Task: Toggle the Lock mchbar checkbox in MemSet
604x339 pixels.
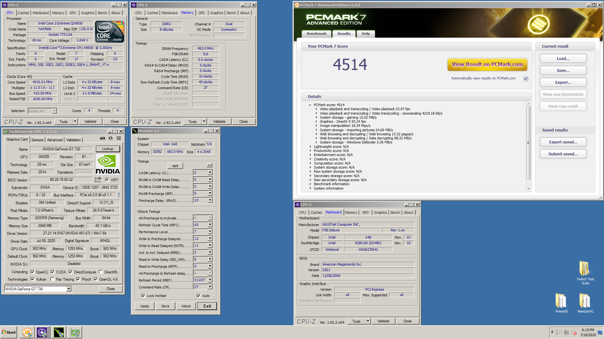Action: point(143,296)
